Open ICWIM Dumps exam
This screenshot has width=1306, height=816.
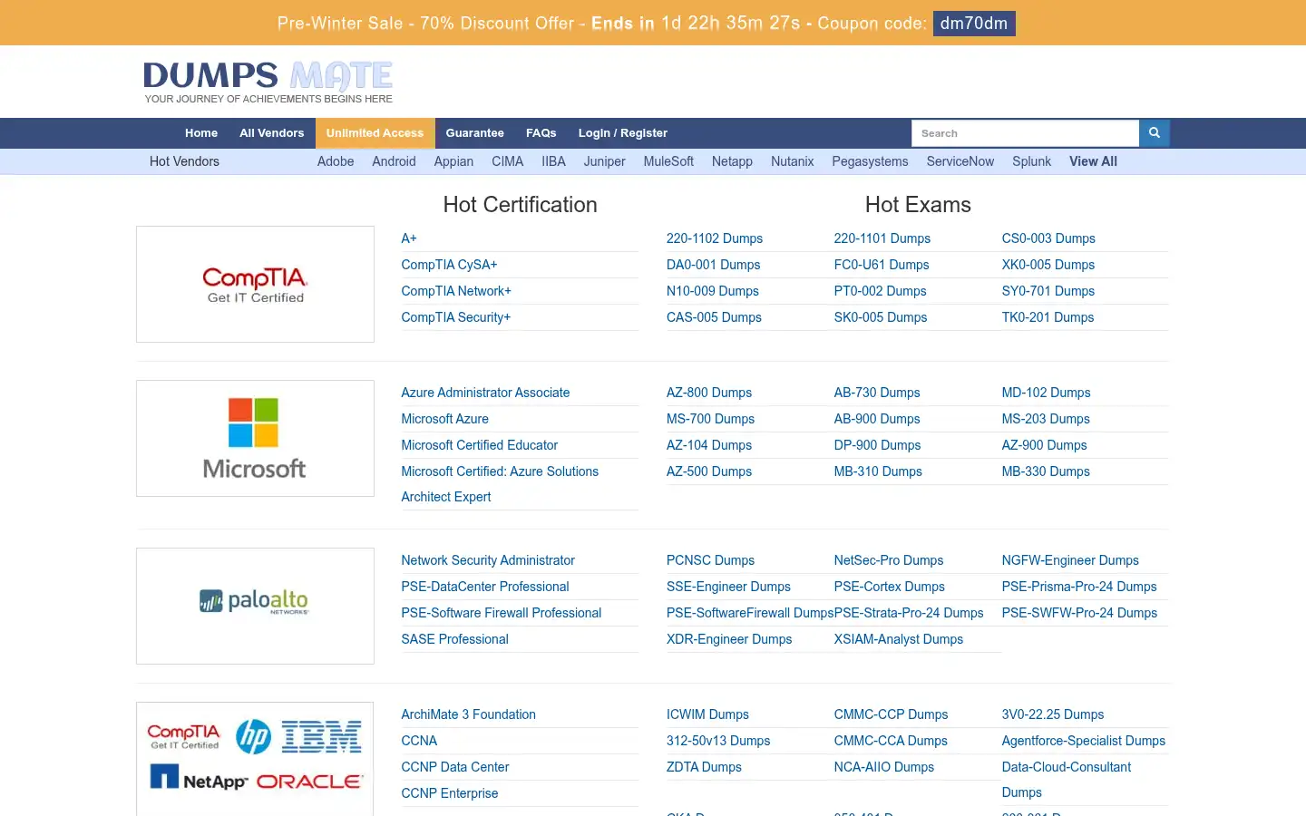pos(707,714)
